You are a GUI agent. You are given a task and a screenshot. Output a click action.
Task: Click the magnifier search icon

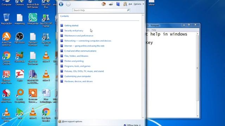click(128, 10)
